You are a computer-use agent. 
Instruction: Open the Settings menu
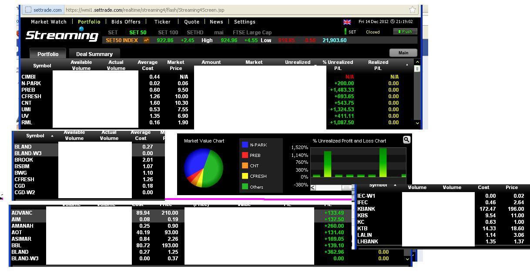point(245,22)
